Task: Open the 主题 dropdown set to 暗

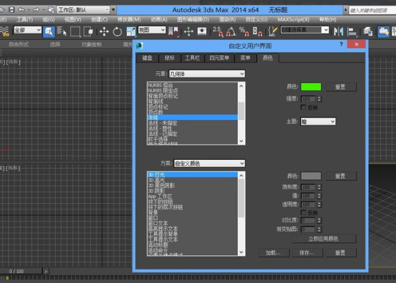Action: 318,121
